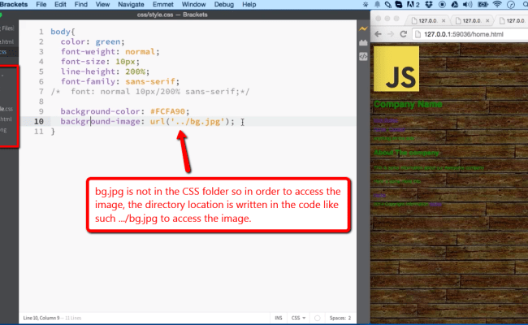The height and width of the screenshot is (325, 528).
Task: Check the battery status icon
Action: pos(483,4)
